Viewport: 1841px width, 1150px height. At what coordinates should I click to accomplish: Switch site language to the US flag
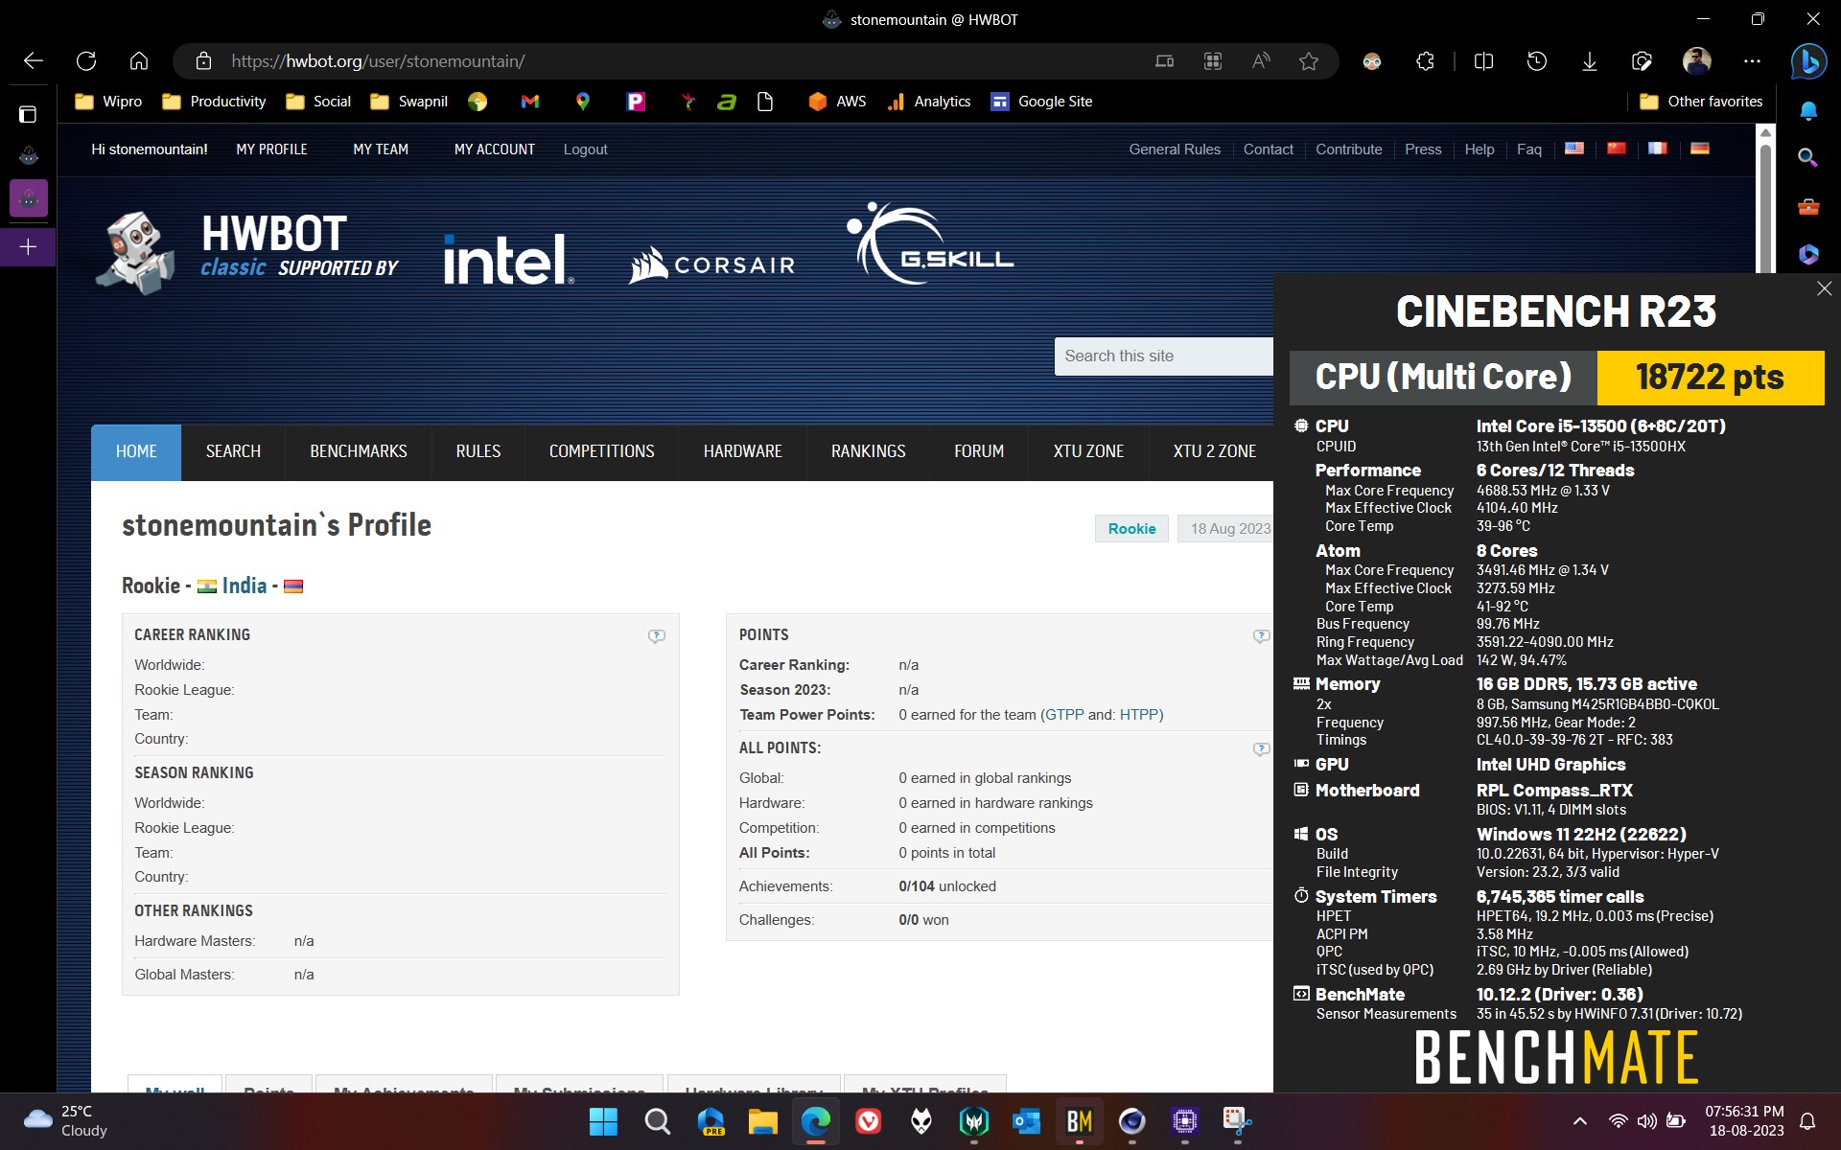(x=1573, y=149)
